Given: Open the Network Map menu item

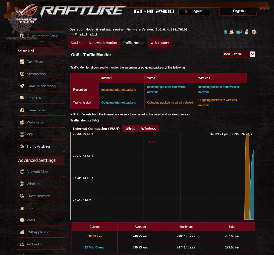Looking at the screenshot, I should click(x=41, y=172).
